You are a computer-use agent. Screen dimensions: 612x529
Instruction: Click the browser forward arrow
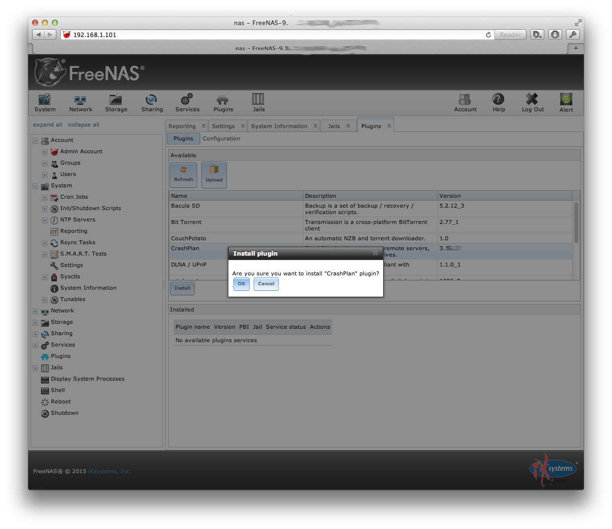pyautogui.click(x=50, y=35)
